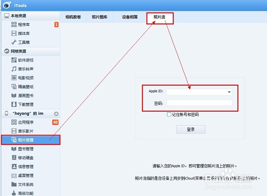Open 精美壁纸 picture icon
Screen dimensions: 267x196
coord(14,87)
